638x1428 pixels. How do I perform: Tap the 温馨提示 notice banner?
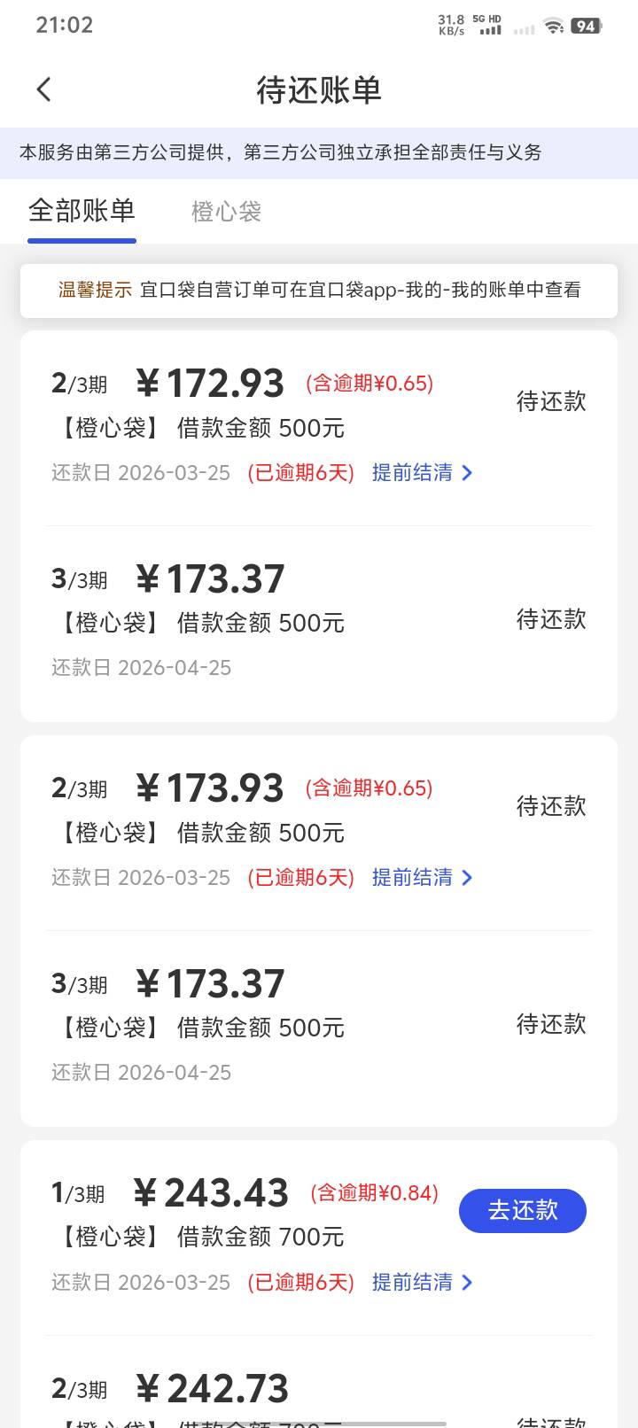coord(319,290)
